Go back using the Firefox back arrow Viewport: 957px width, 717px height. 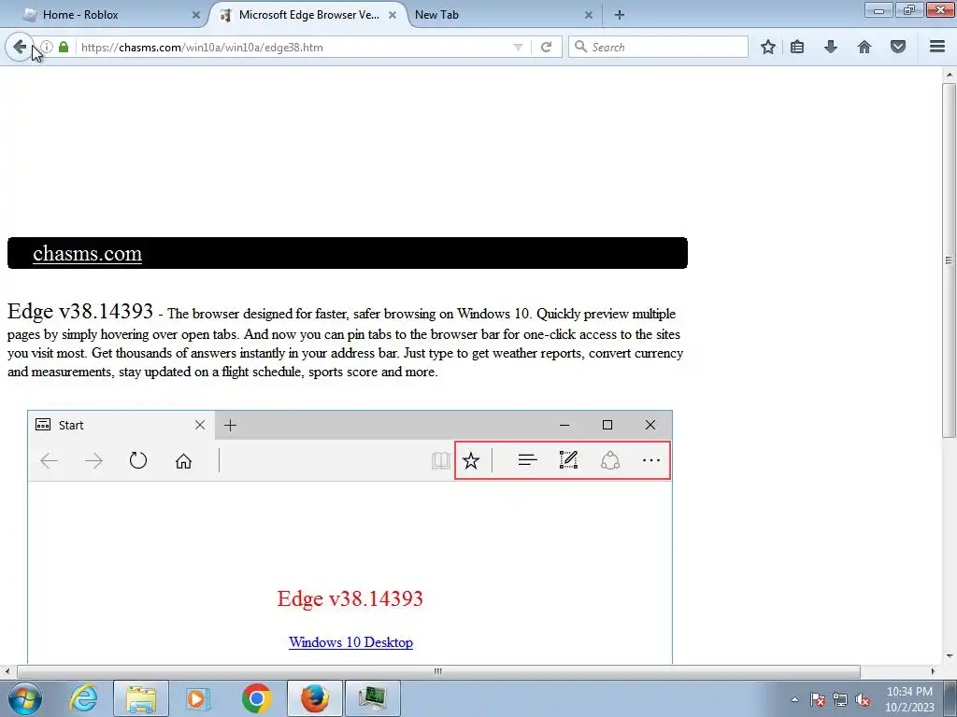pos(20,47)
